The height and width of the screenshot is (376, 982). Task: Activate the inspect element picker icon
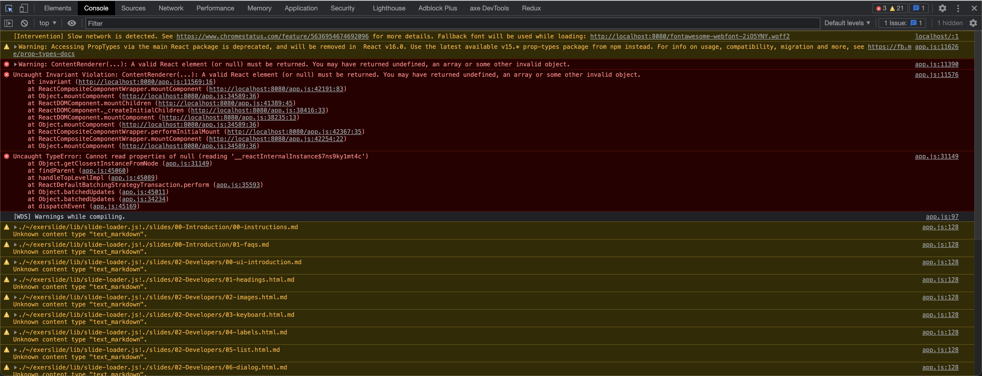[x=9, y=8]
